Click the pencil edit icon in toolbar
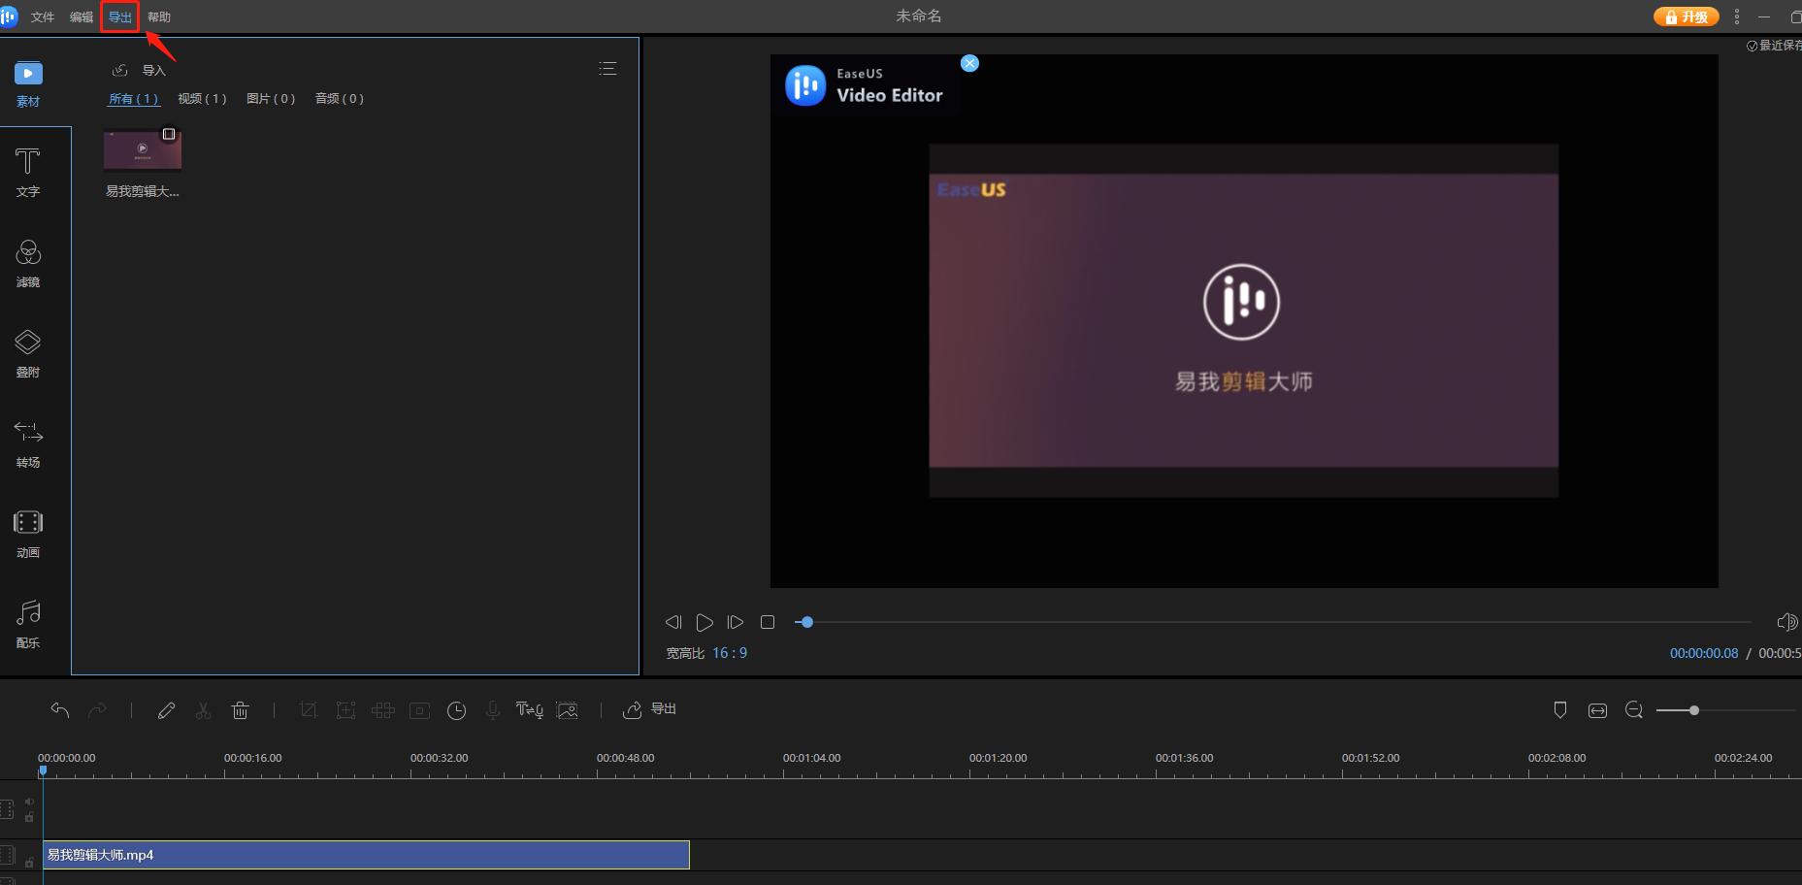Screen dimensions: 1802x885 pos(166,710)
